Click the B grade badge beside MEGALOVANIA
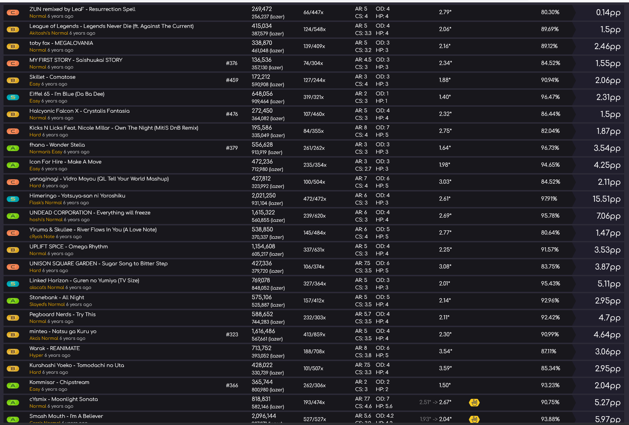The width and height of the screenshot is (629, 425). 13,46
